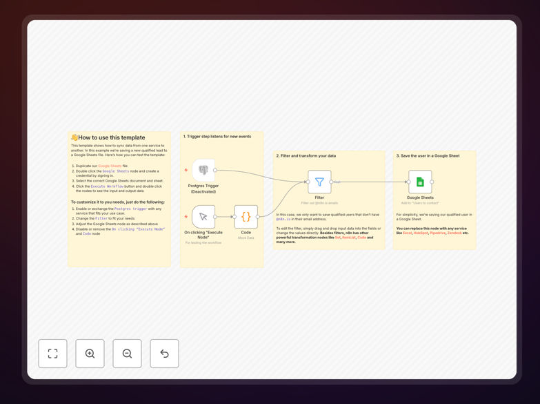Zoom out of the workflow canvas
The width and height of the screenshot is (540, 404).
[127, 354]
